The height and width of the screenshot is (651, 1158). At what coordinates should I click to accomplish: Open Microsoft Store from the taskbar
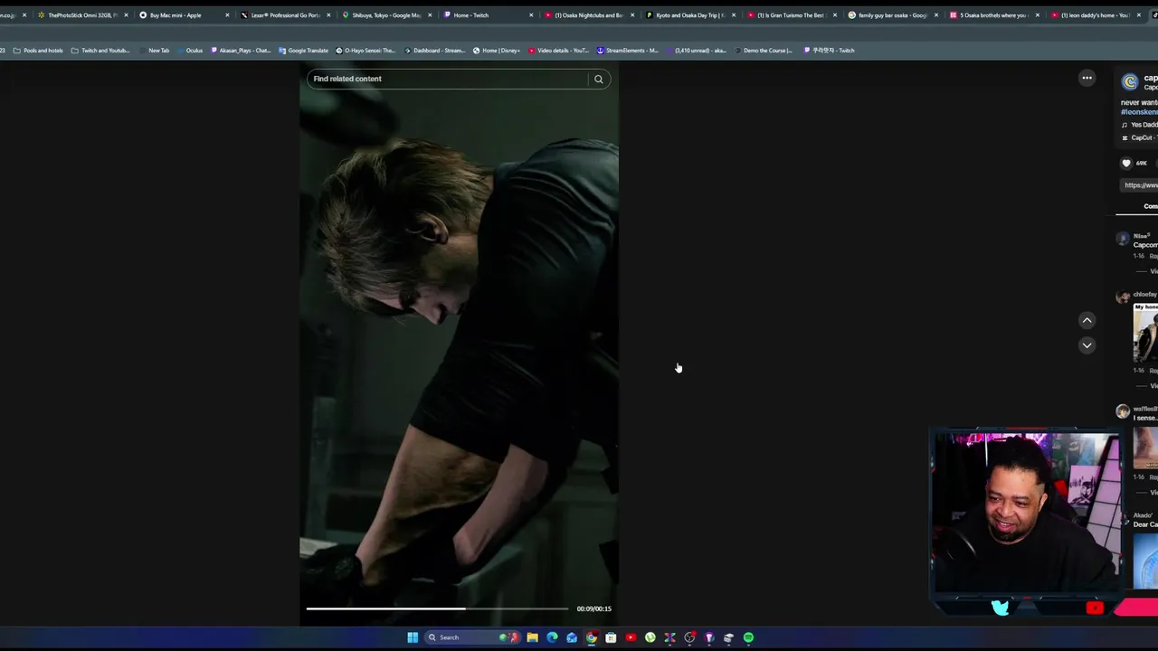[x=611, y=637]
